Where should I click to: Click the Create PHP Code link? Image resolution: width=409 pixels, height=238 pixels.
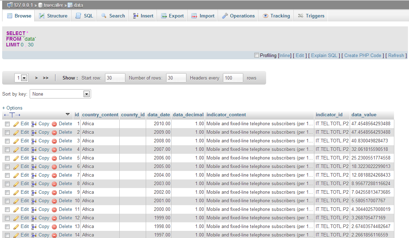[363, 56]
